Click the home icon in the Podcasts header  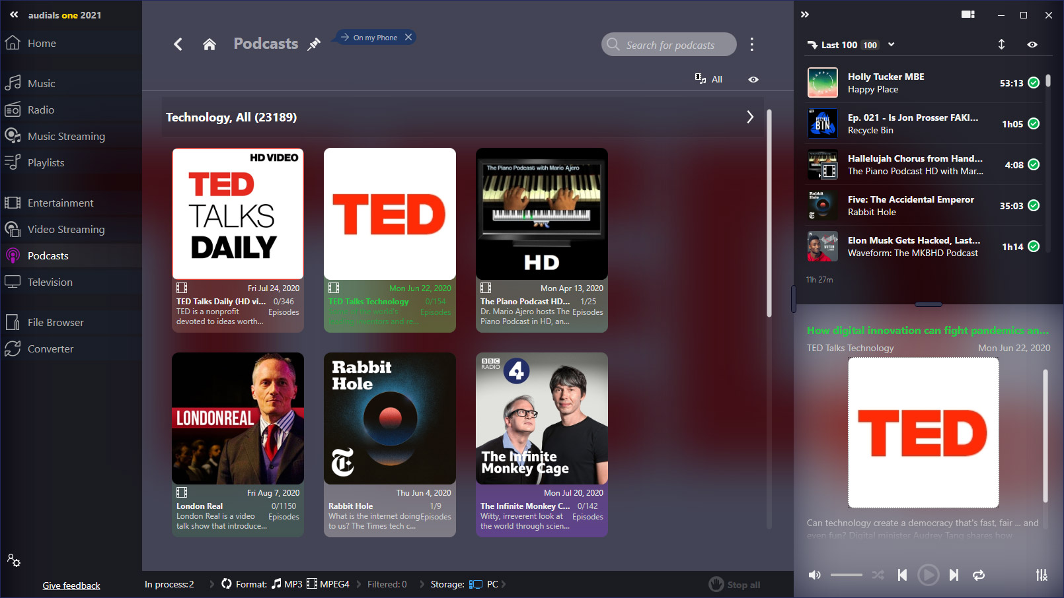tap(209, 44)
